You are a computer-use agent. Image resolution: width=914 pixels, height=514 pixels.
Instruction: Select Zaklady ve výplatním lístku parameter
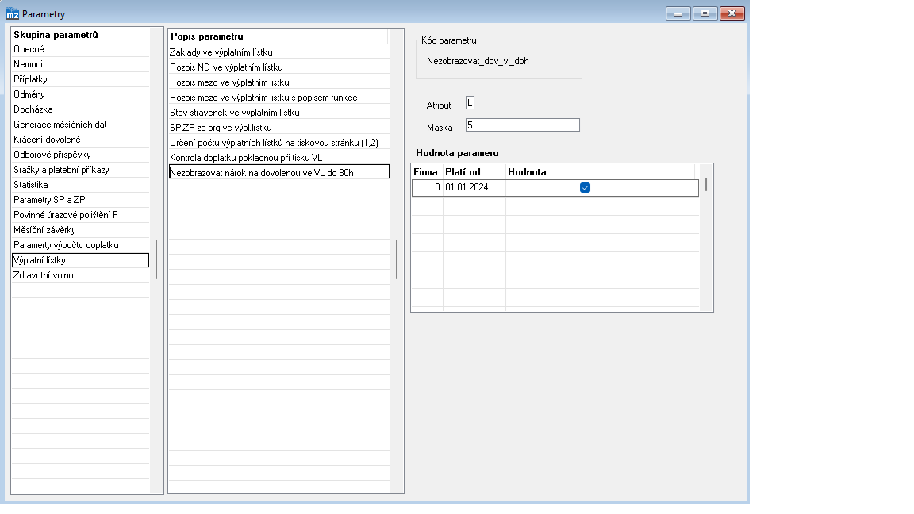point(279,52)
